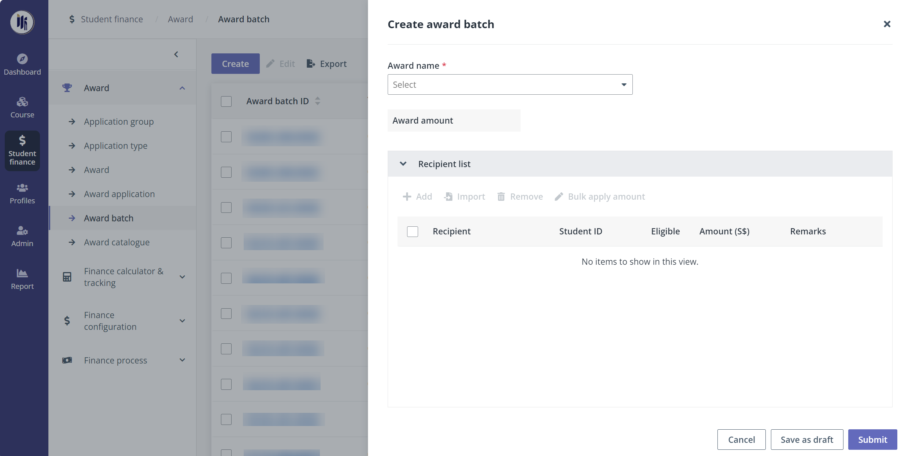Click the Remarks column header
The height and width of the screenshot is (456, 901).
pos(808,231)
